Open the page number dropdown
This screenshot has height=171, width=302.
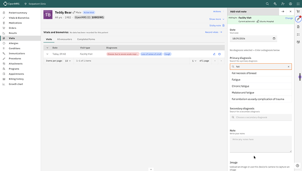194,61
